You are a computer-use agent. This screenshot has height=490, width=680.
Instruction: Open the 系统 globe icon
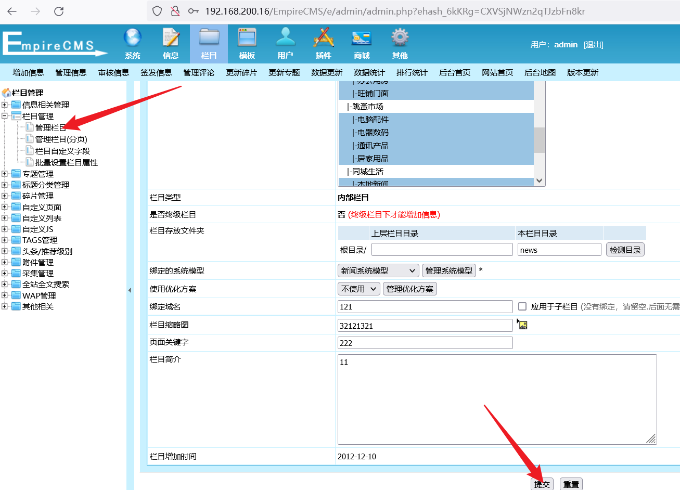click(133, 38)
